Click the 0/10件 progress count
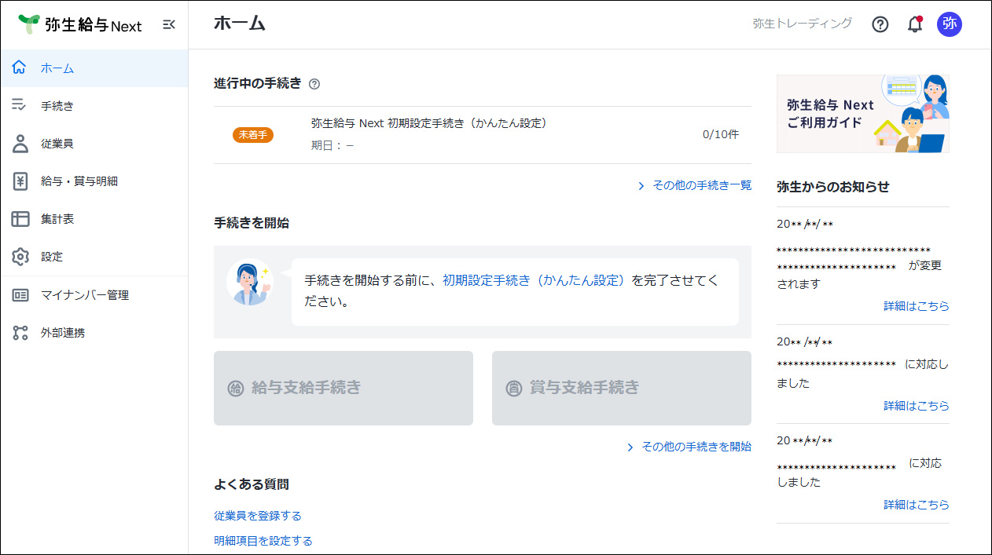 [721, 134]
